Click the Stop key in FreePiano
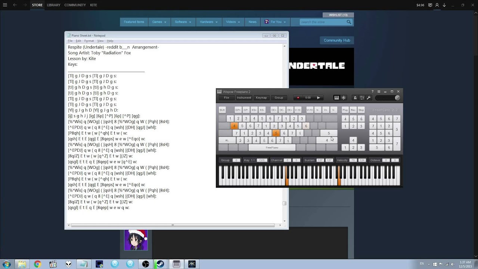478x269 pixels. 361,110
